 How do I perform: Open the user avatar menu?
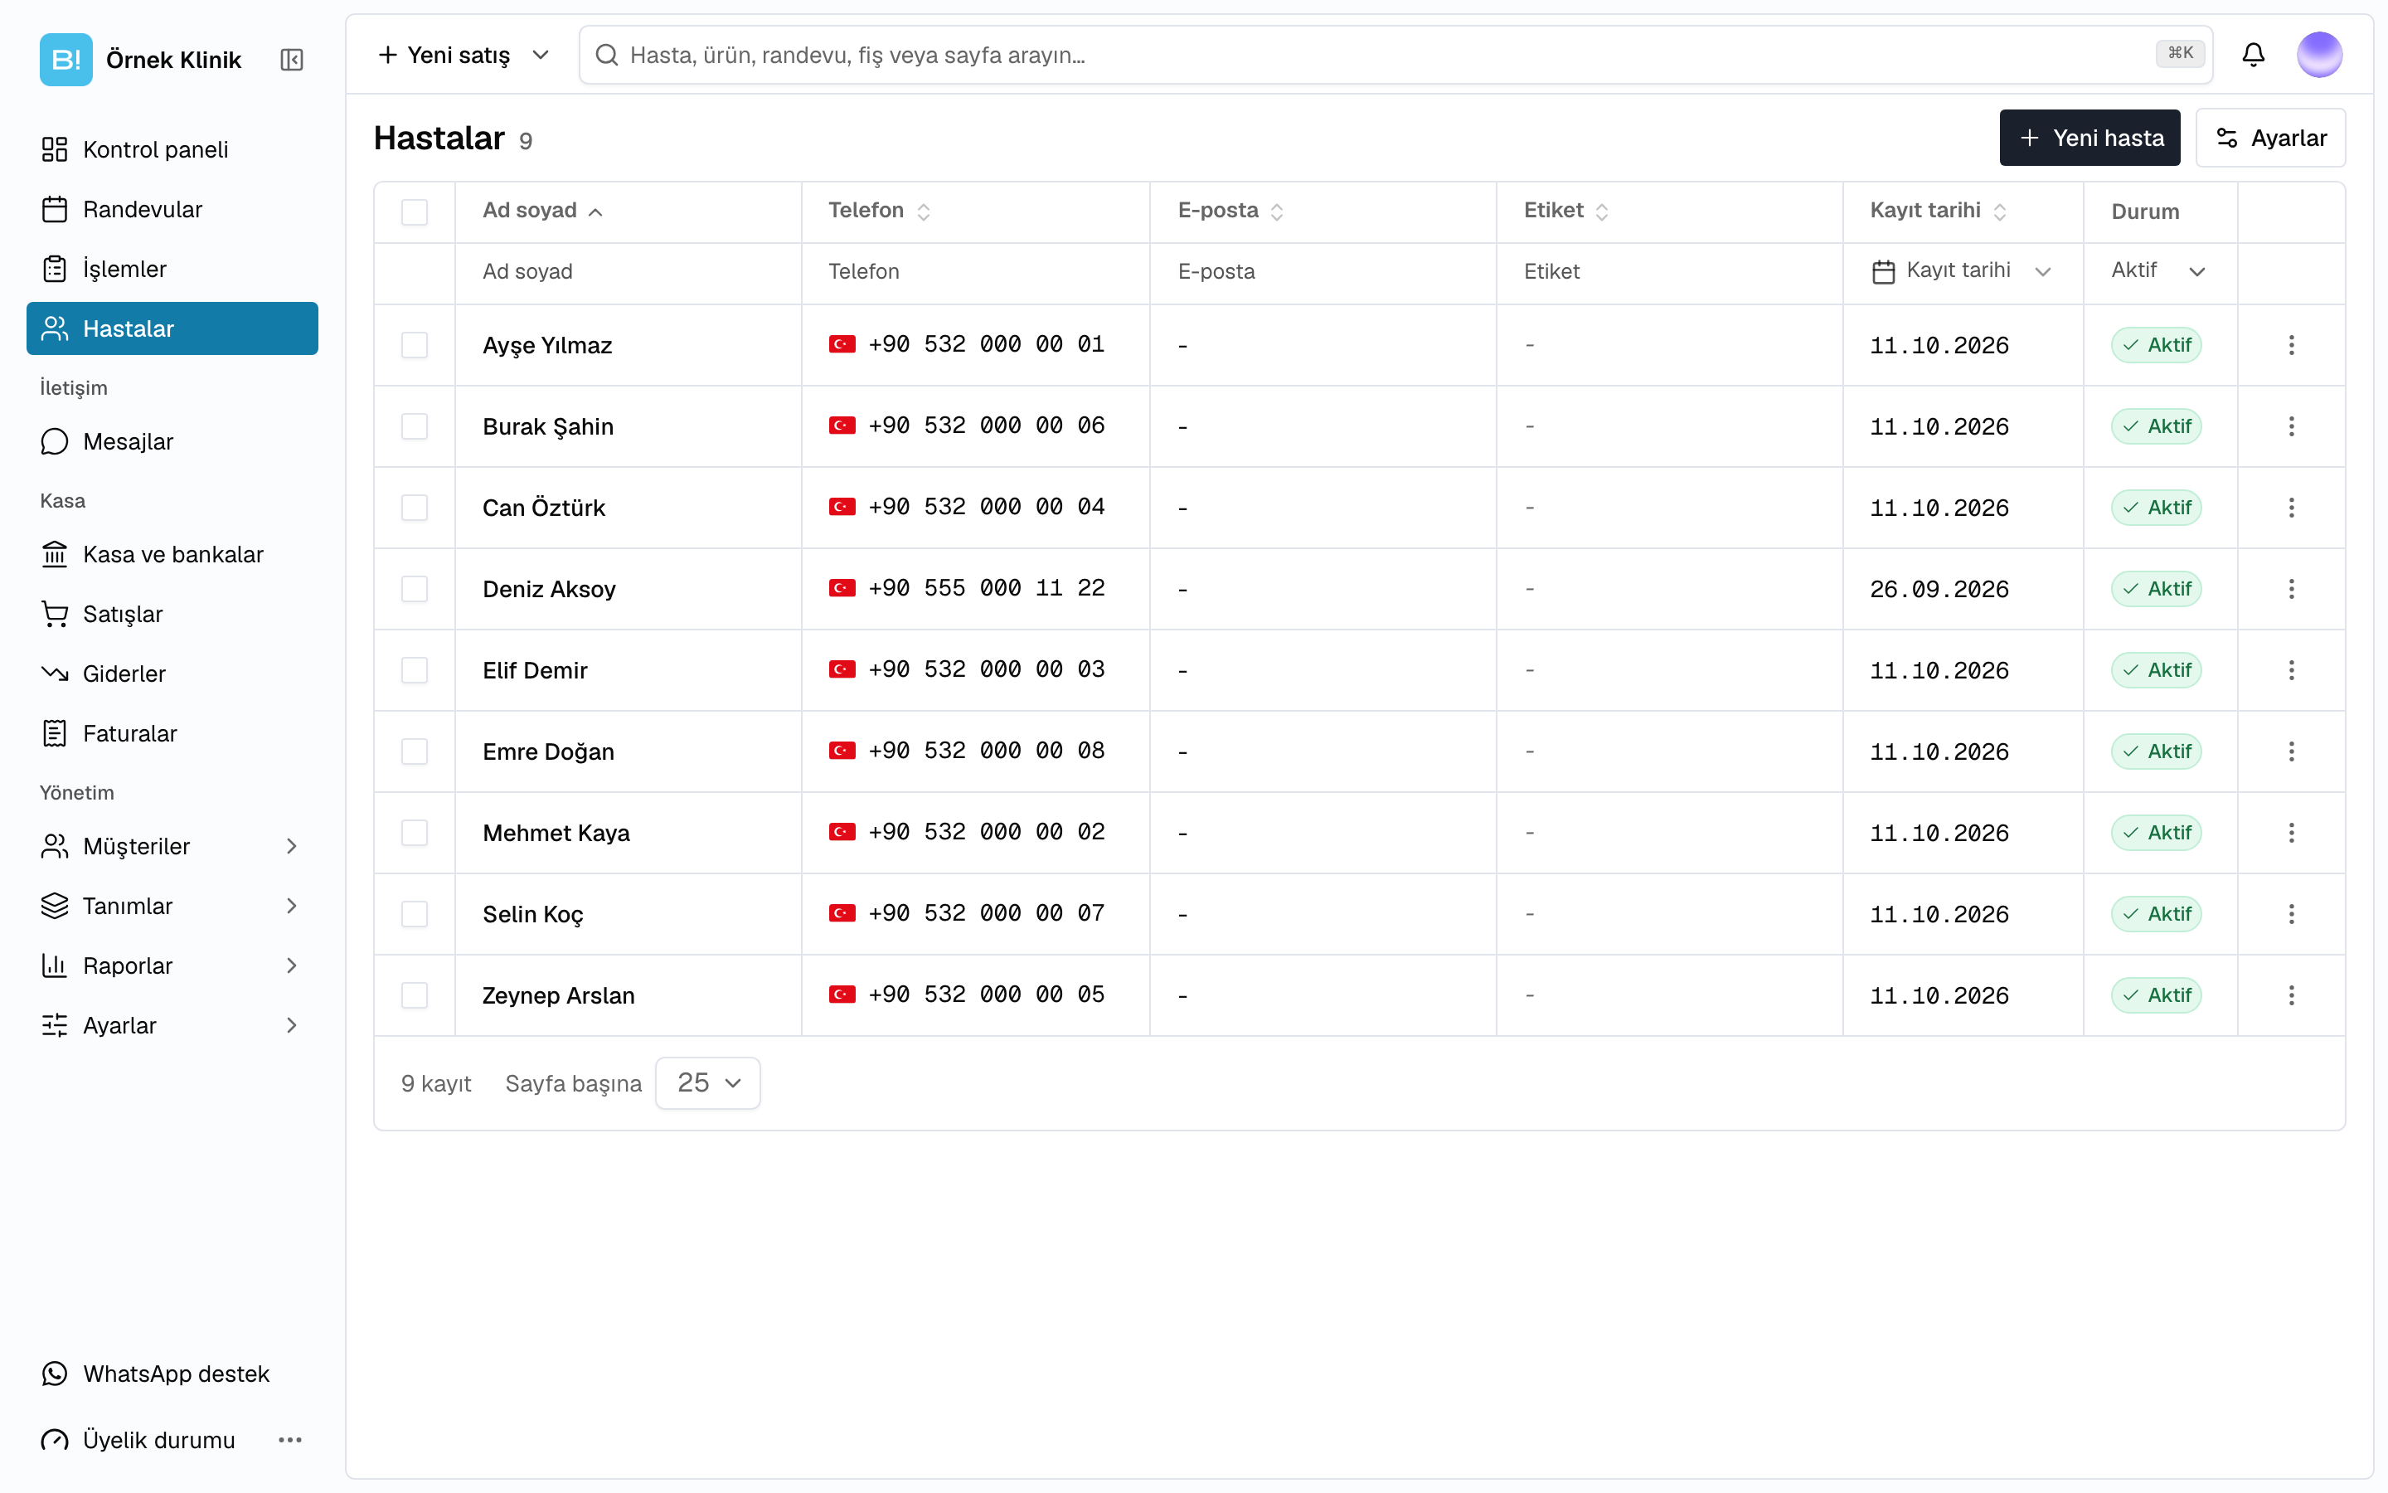[x=2319, y=54]
